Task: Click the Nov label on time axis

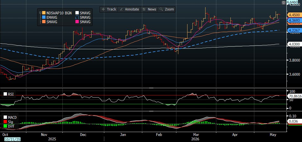Action: [44, 135]
